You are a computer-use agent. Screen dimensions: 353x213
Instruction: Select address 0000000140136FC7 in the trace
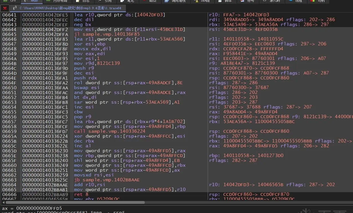click(45, 122)
